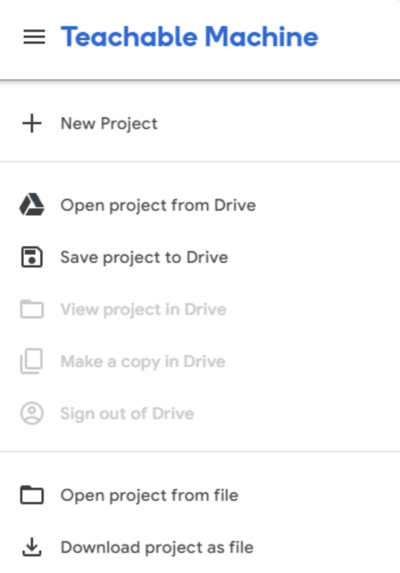Choose Open project from file
Image resolution: width=400 pixels, height=573 pixels.
click(x=149, y=495)
